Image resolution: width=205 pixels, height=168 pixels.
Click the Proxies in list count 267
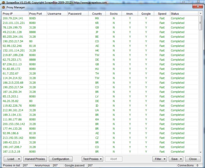[x=25, y=165]
